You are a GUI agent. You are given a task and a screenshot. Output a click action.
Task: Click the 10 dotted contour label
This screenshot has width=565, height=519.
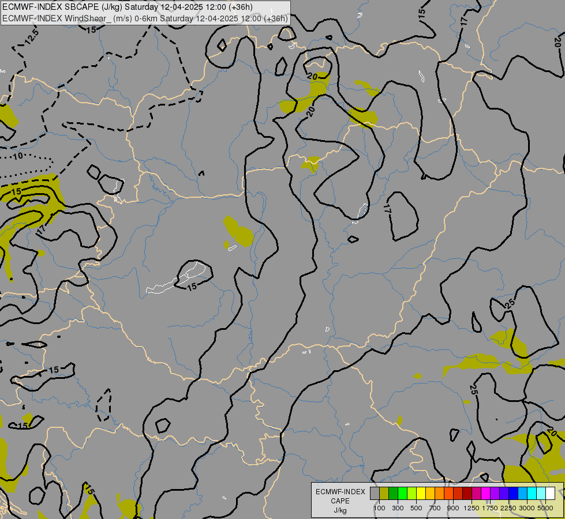pos(18,156)
